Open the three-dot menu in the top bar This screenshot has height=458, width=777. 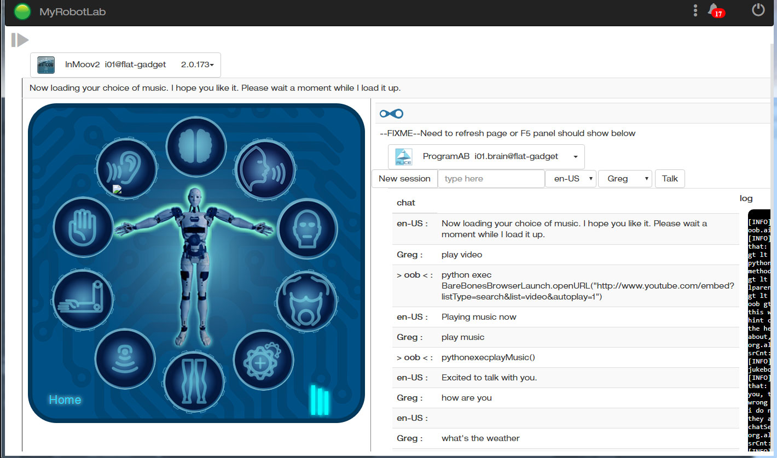tap(695, 10)
